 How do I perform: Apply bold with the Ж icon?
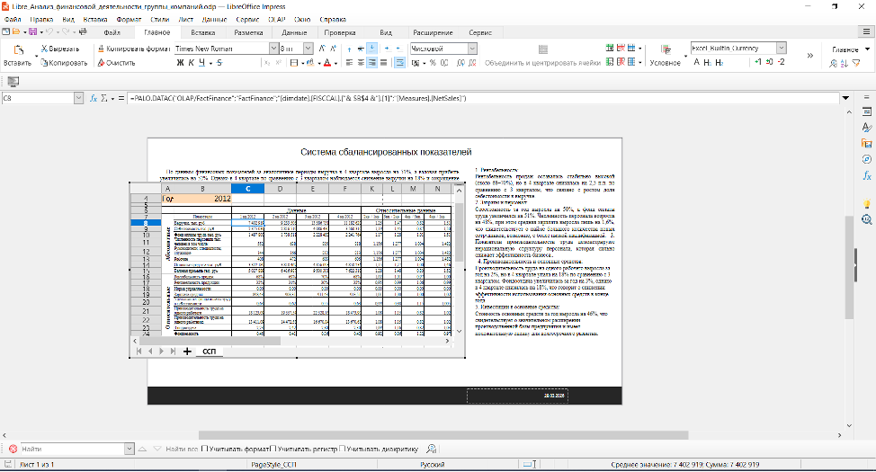180,63
